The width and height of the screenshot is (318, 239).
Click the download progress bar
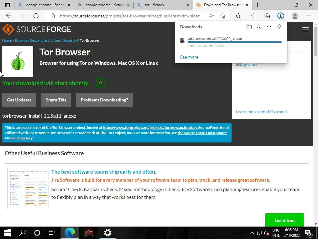coord(235,42)
